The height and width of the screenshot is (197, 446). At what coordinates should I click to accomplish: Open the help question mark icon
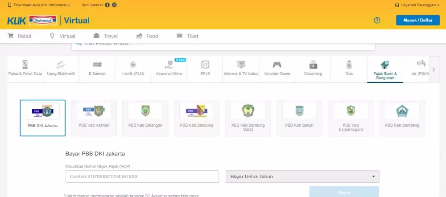(x=377, y=20)
